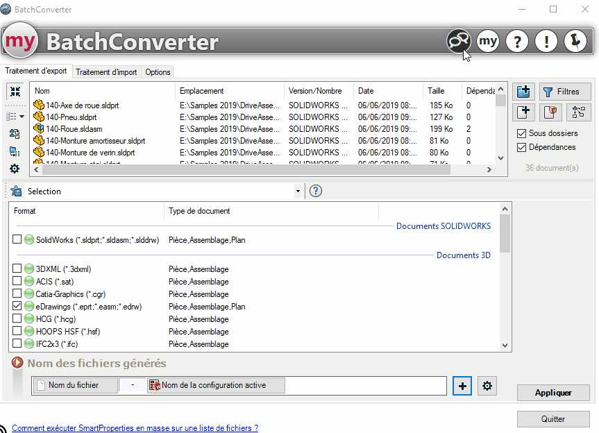Click the collapse arrows icon beside file list
The width and height of the screenshot is (599, 433).
point(15,92)
